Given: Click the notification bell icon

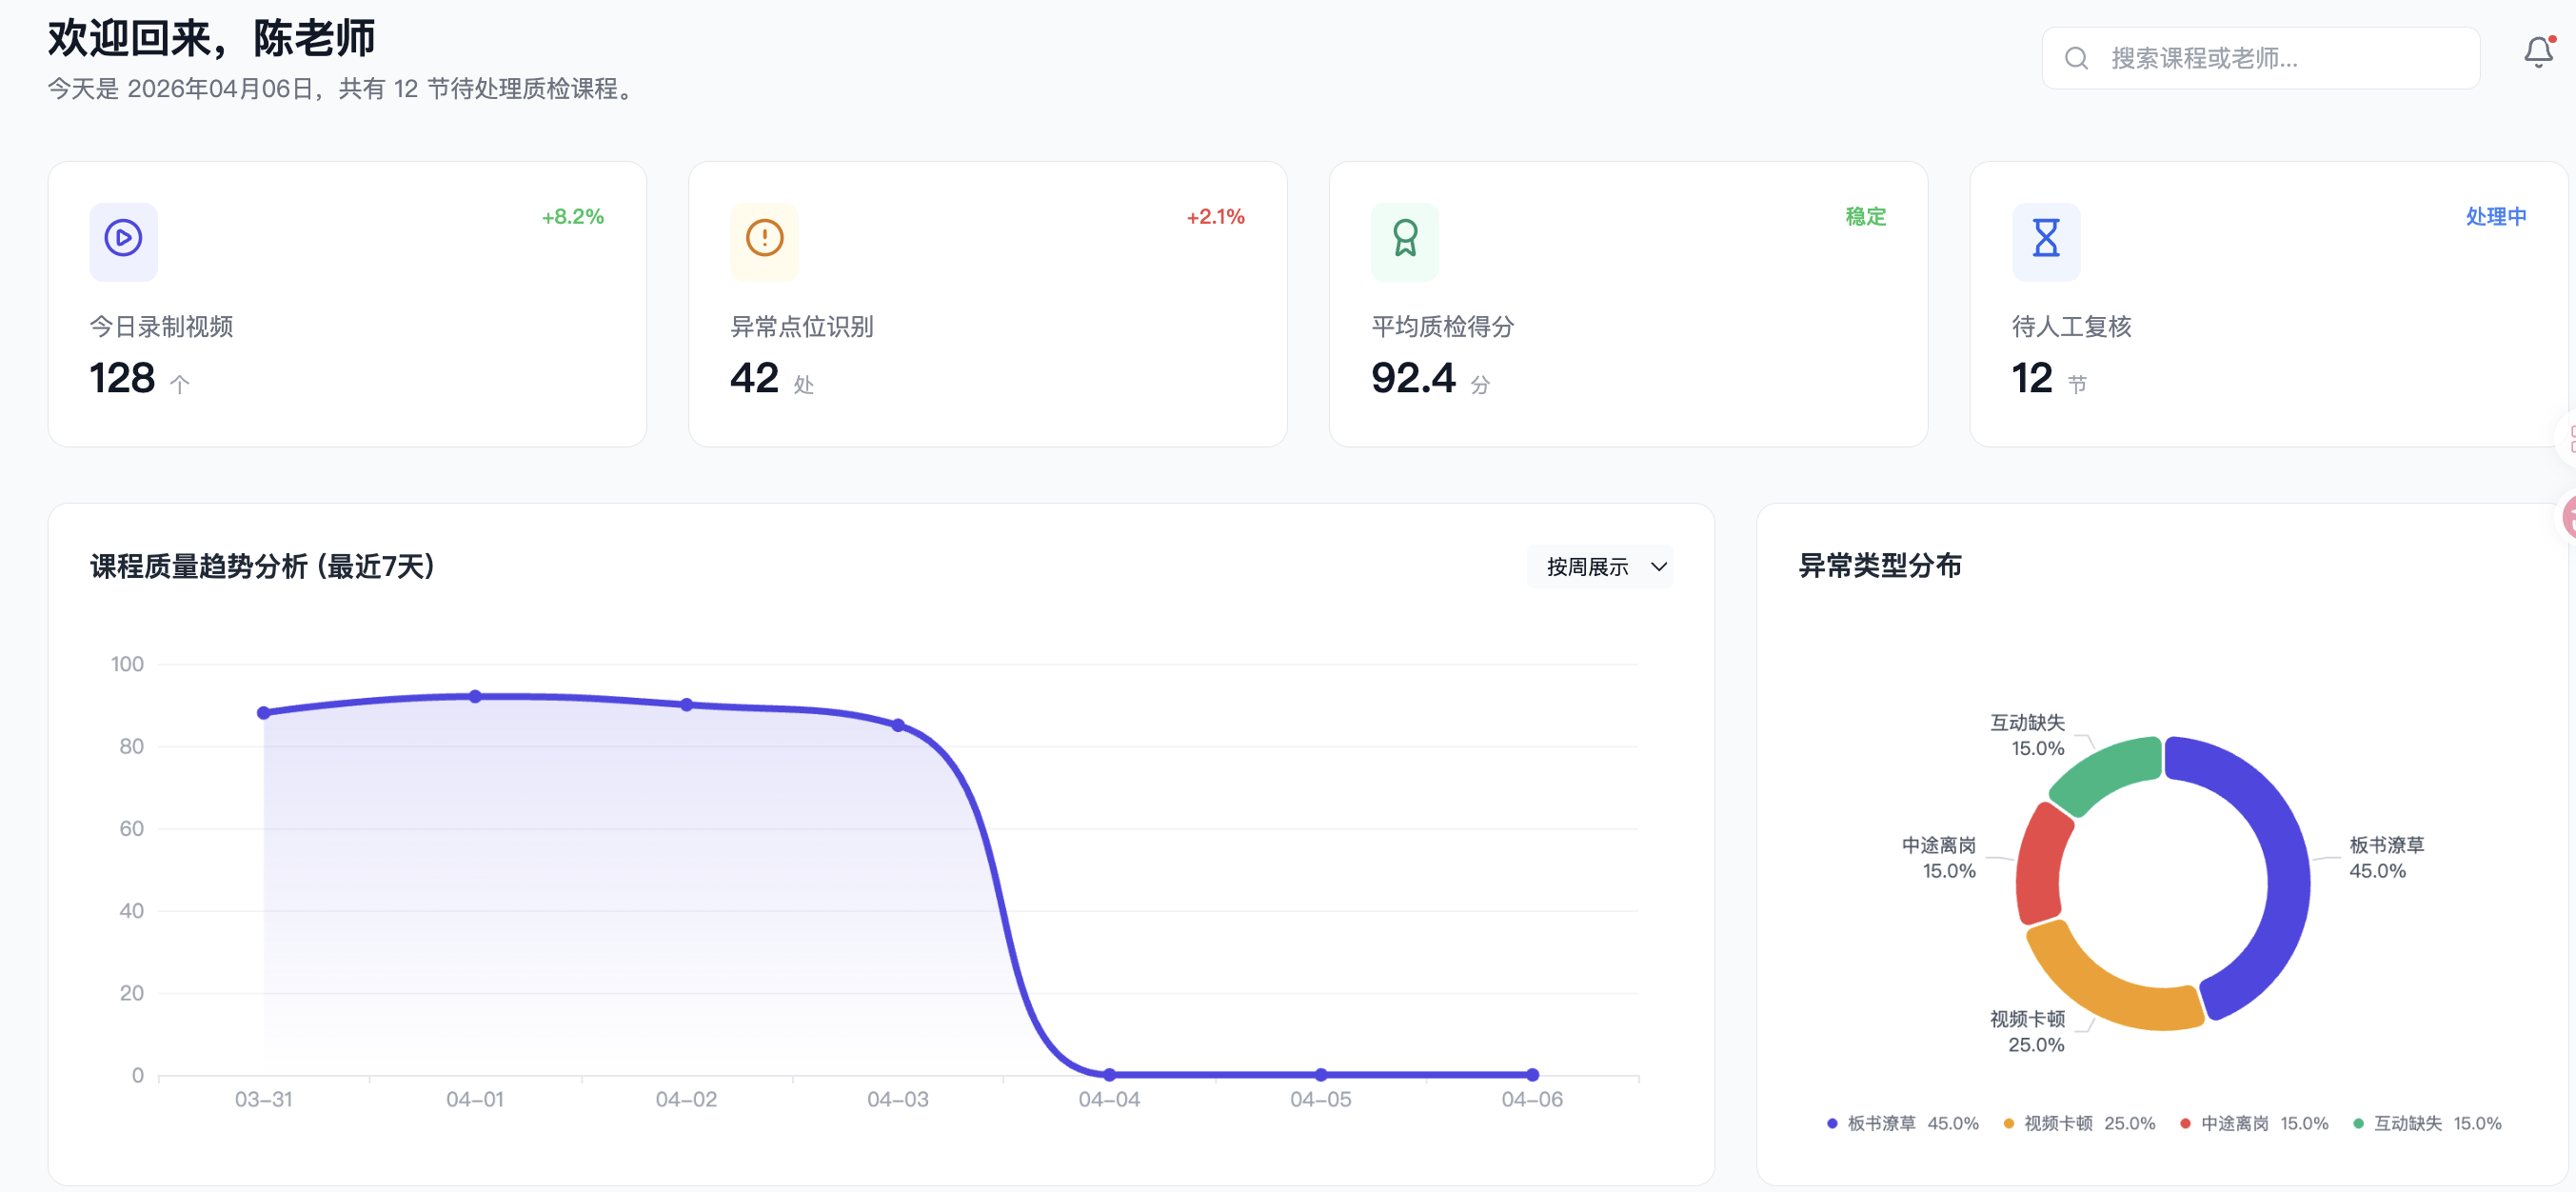Looking at the screenshot, I should [x=2538, y=52].
